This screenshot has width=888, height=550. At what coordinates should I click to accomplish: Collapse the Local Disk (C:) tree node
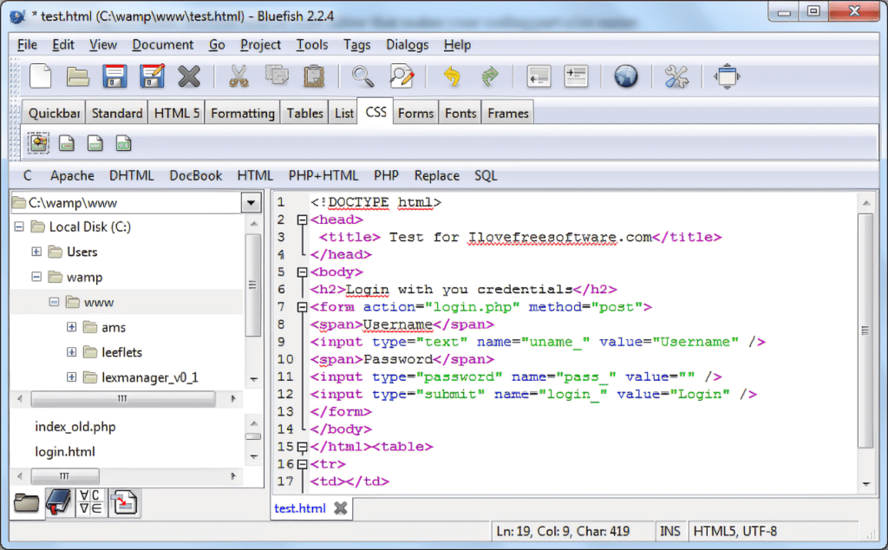click(19, 226)
